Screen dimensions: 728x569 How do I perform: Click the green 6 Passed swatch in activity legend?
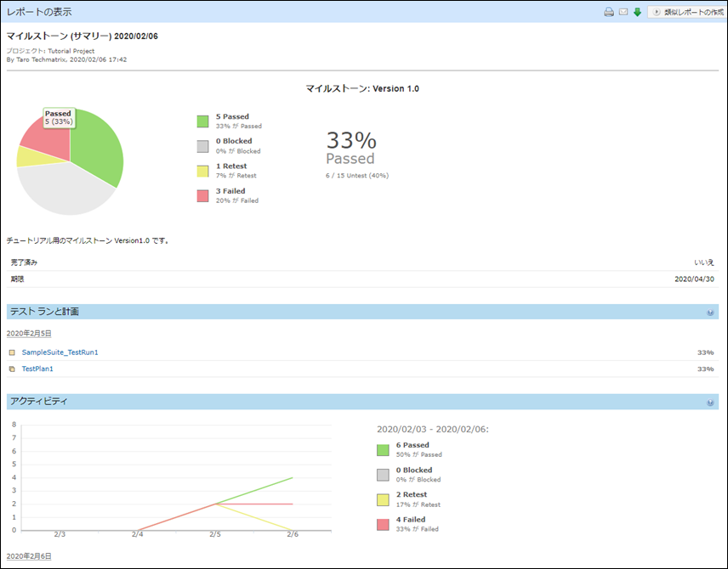[x=383, y=450]
